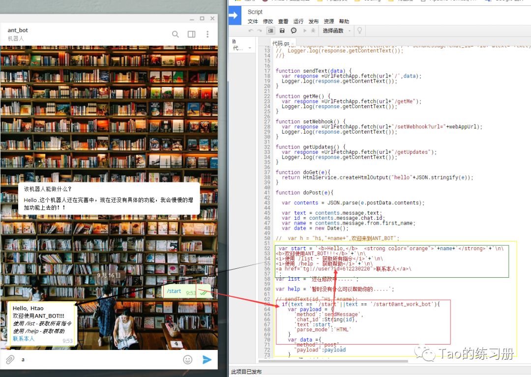Open the 发布 menu
Image resolution: width=531 pixels, height=377 pixels.
pyautogui.click(x=313, y=22)
